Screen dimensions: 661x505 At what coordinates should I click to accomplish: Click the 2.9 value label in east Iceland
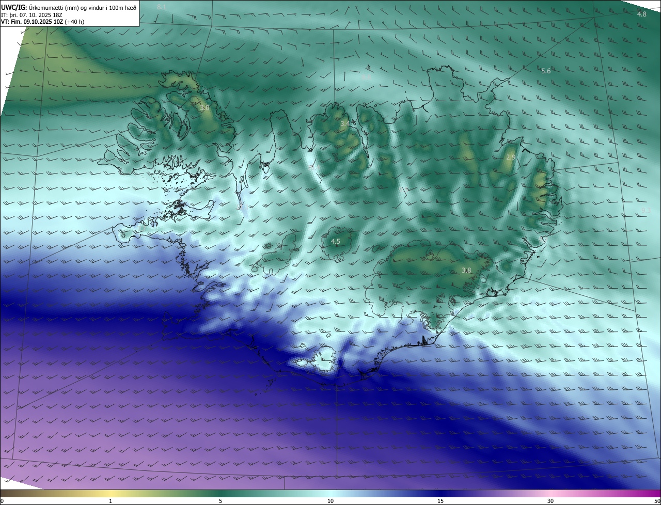point(510,157)
